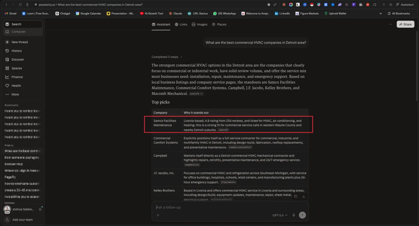Screen dimensions: 419x226
Task: Select the Assistant tab
Action: click(161, 25)
